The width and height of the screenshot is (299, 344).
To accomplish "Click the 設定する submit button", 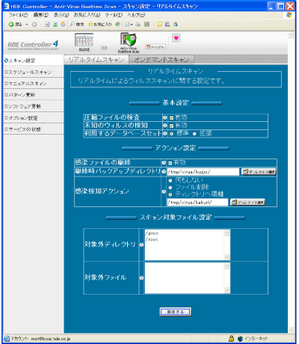I will point(176,312).
